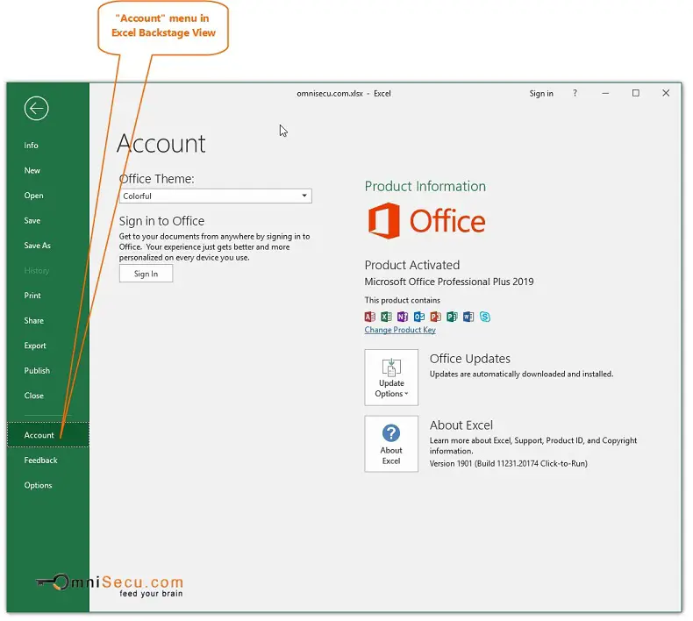The width and height of the screenshot is (693, 621).
Task: Click the Word app icon
Action: [x=468, y=317]
